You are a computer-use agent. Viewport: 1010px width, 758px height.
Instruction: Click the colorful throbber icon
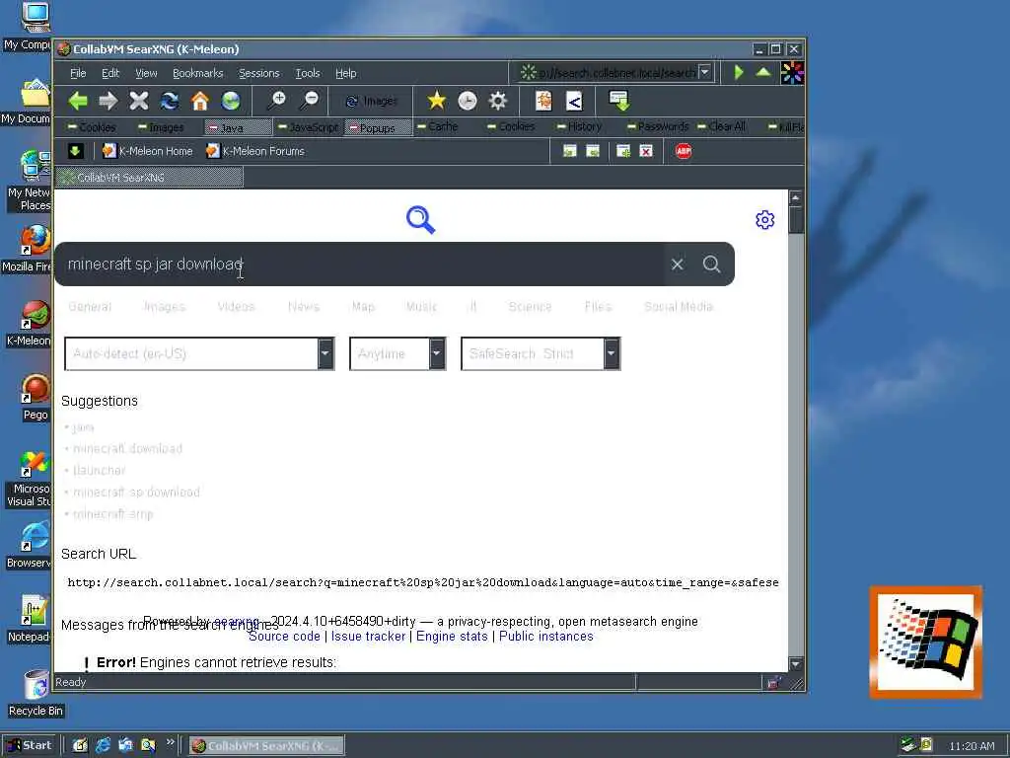click(792, 73)
